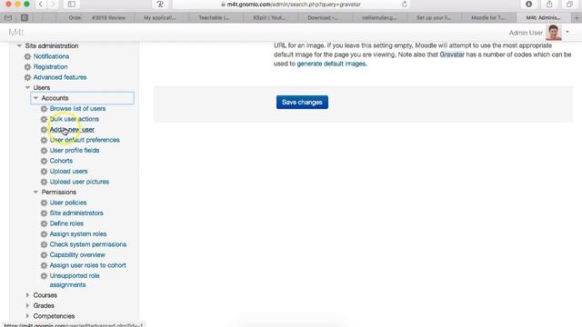
Task: Open Check system permissions page
Action: pos(88,244)
